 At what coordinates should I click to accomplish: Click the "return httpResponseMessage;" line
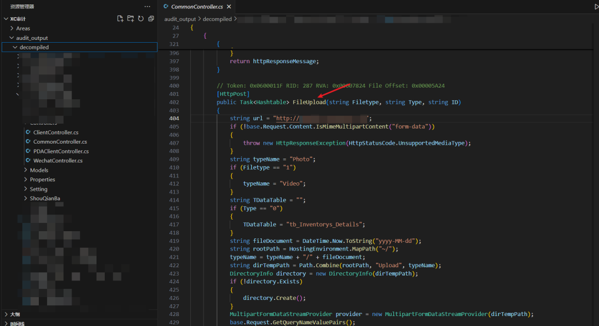point(275,62)
